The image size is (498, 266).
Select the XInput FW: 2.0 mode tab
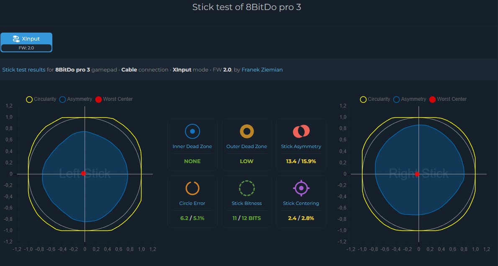pyautogui.click(x=26, y=42)
